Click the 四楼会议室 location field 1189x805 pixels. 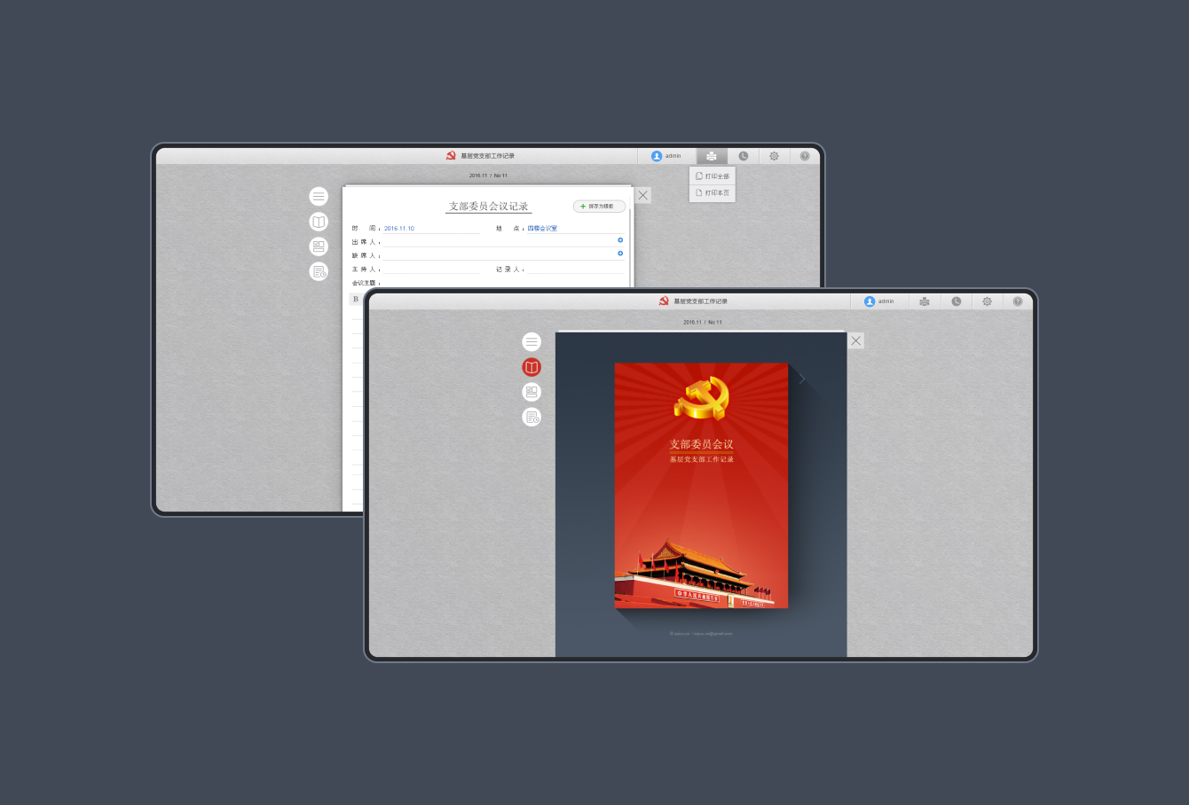pos(542,229)
